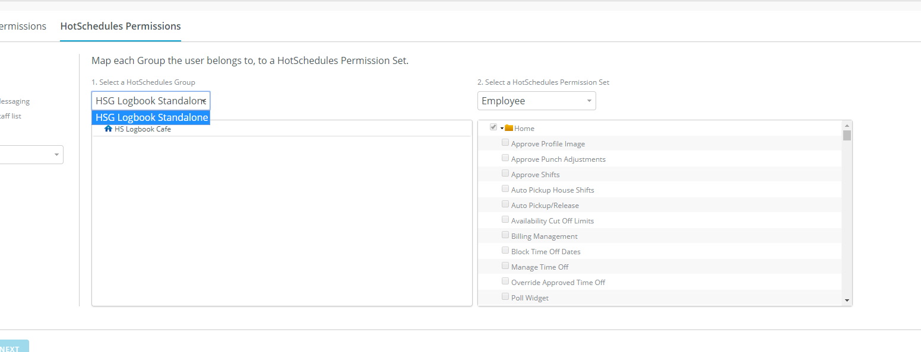Image resolution: width=921 pixels, height=352 pixels.
Task: Enable Approve Punch Adjustments checkbox
Action: coord(505,158)
